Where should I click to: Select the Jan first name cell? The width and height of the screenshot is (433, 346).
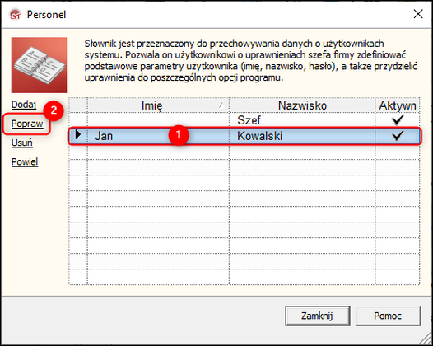pos(158,136)
